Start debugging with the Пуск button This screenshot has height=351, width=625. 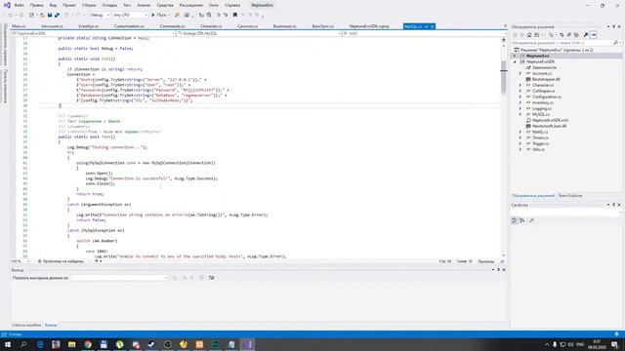click(x=159, y=15)
